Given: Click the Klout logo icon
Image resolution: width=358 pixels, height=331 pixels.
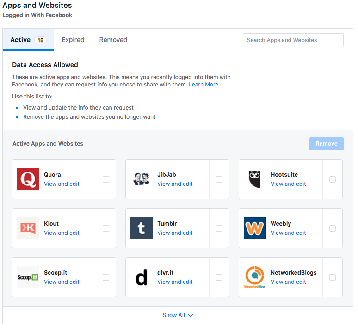Looking at the screenshot, I should coord(28,228).
